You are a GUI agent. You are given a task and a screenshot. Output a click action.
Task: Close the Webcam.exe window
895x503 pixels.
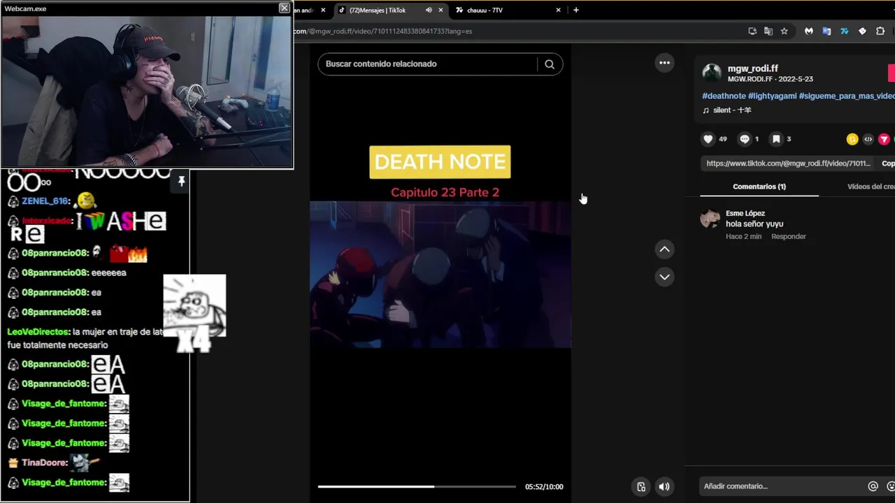click(x=284, y=8)
